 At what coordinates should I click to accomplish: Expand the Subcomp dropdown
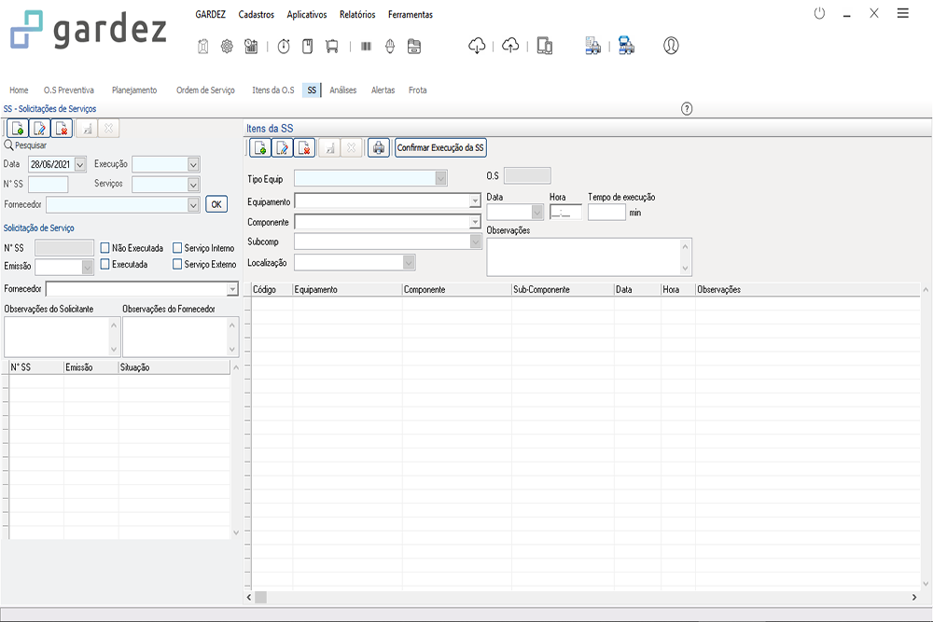pos(475,242)
